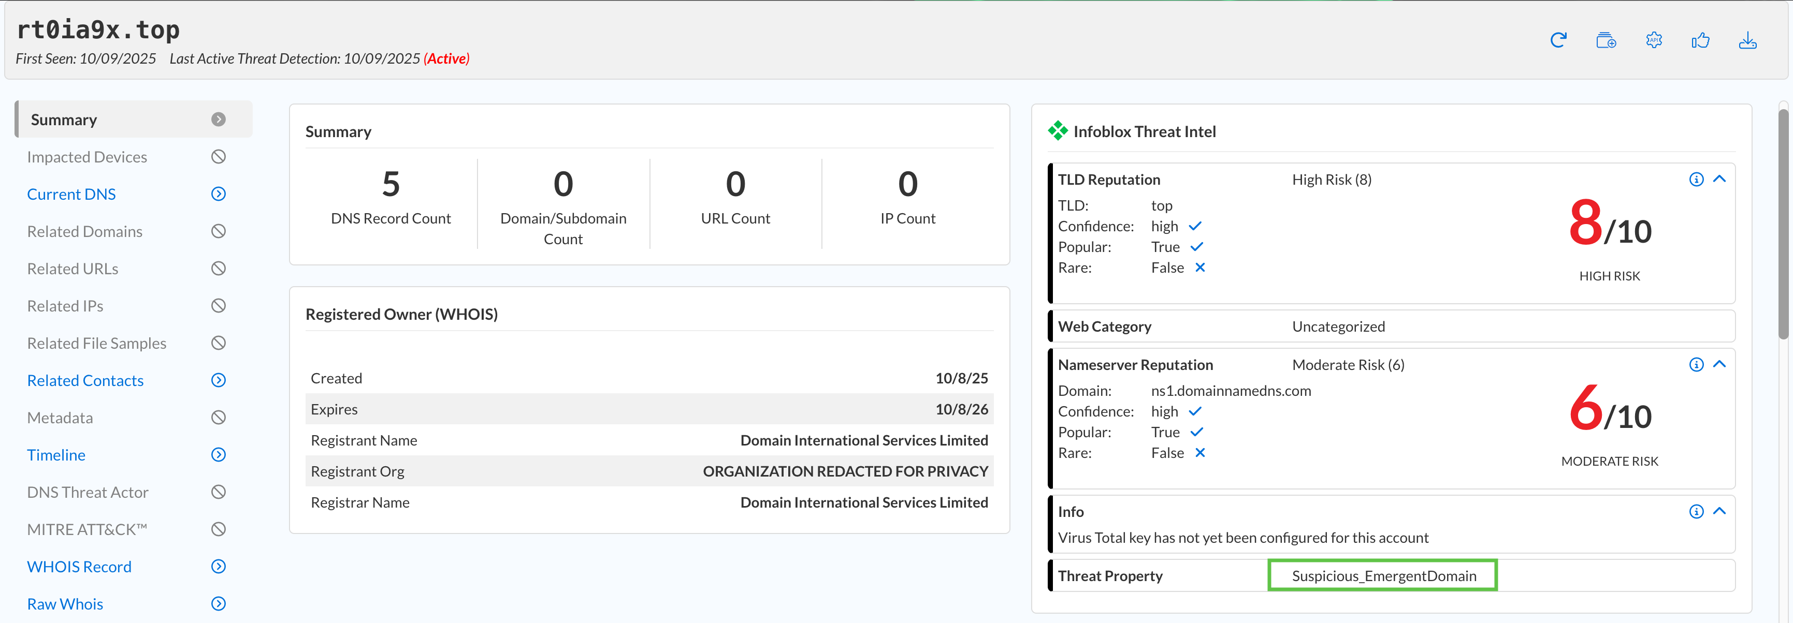The width and height of the screenshot is (1793, 623).
Task: Click the thumbs-up feedback icon
Action: pos(1700,40)
